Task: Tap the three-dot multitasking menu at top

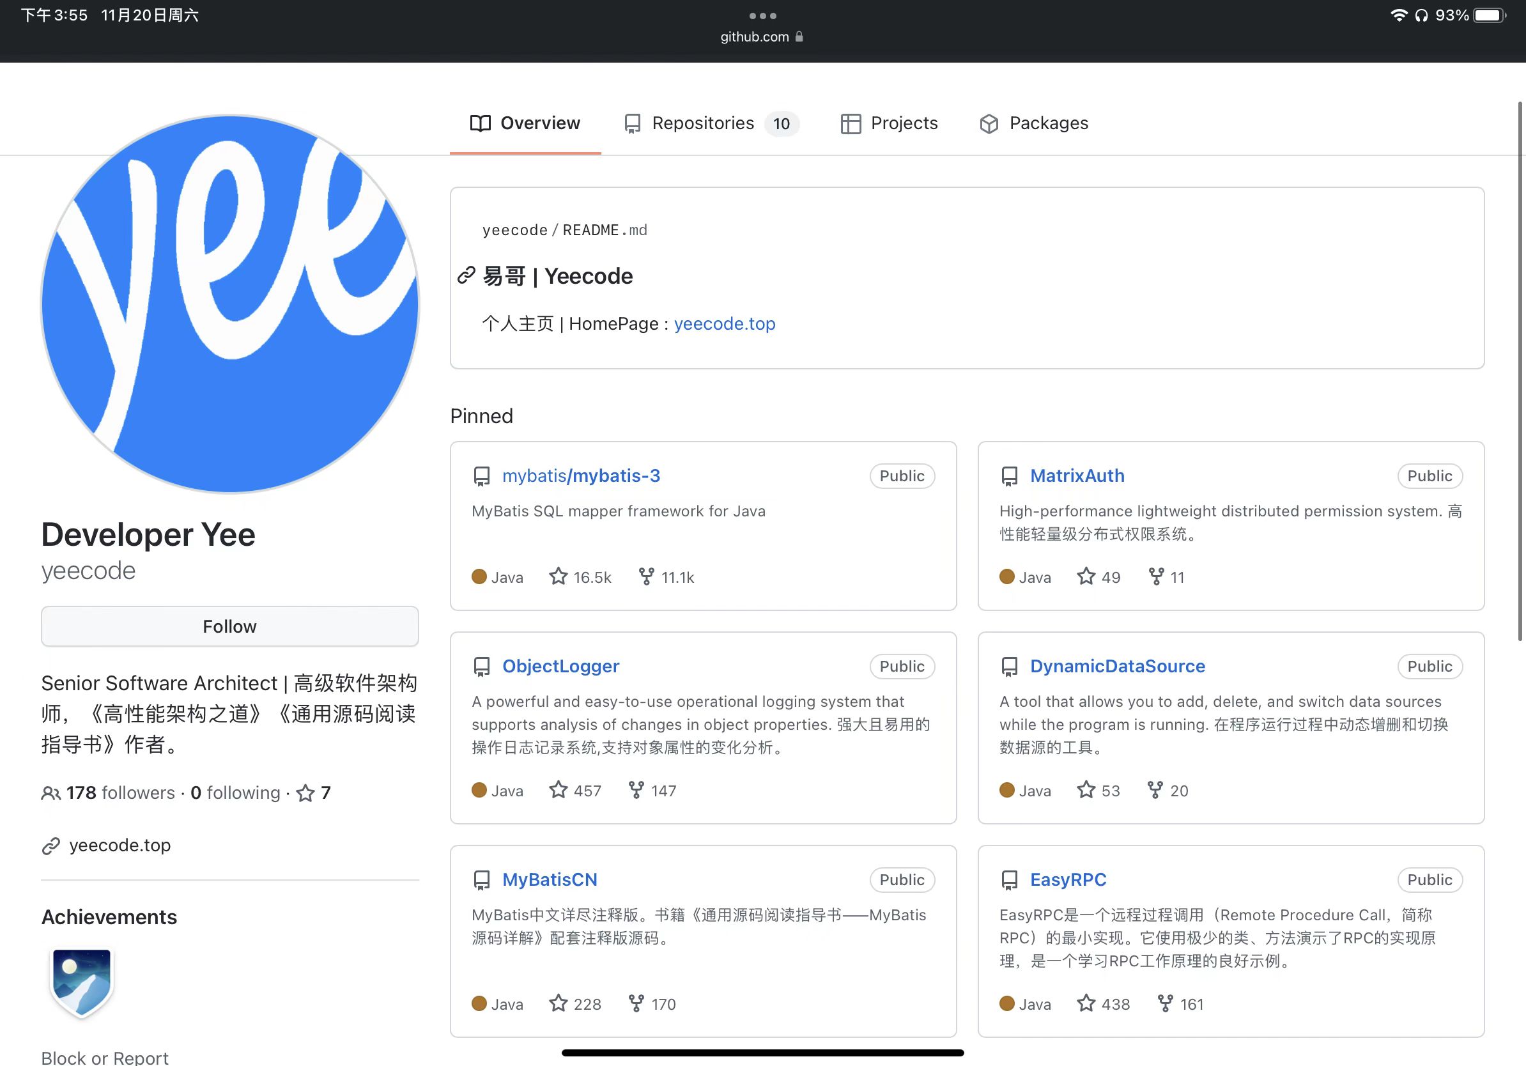Action: pyautogui.click(x=762, y=15)
